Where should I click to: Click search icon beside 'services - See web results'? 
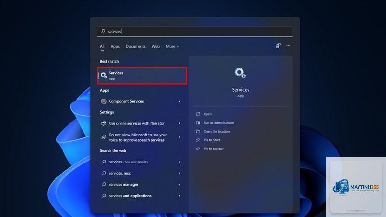[104, 162]
